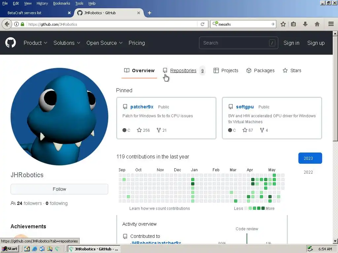
Task: Open the patcher9x repository link
Action: click(142, 107)
